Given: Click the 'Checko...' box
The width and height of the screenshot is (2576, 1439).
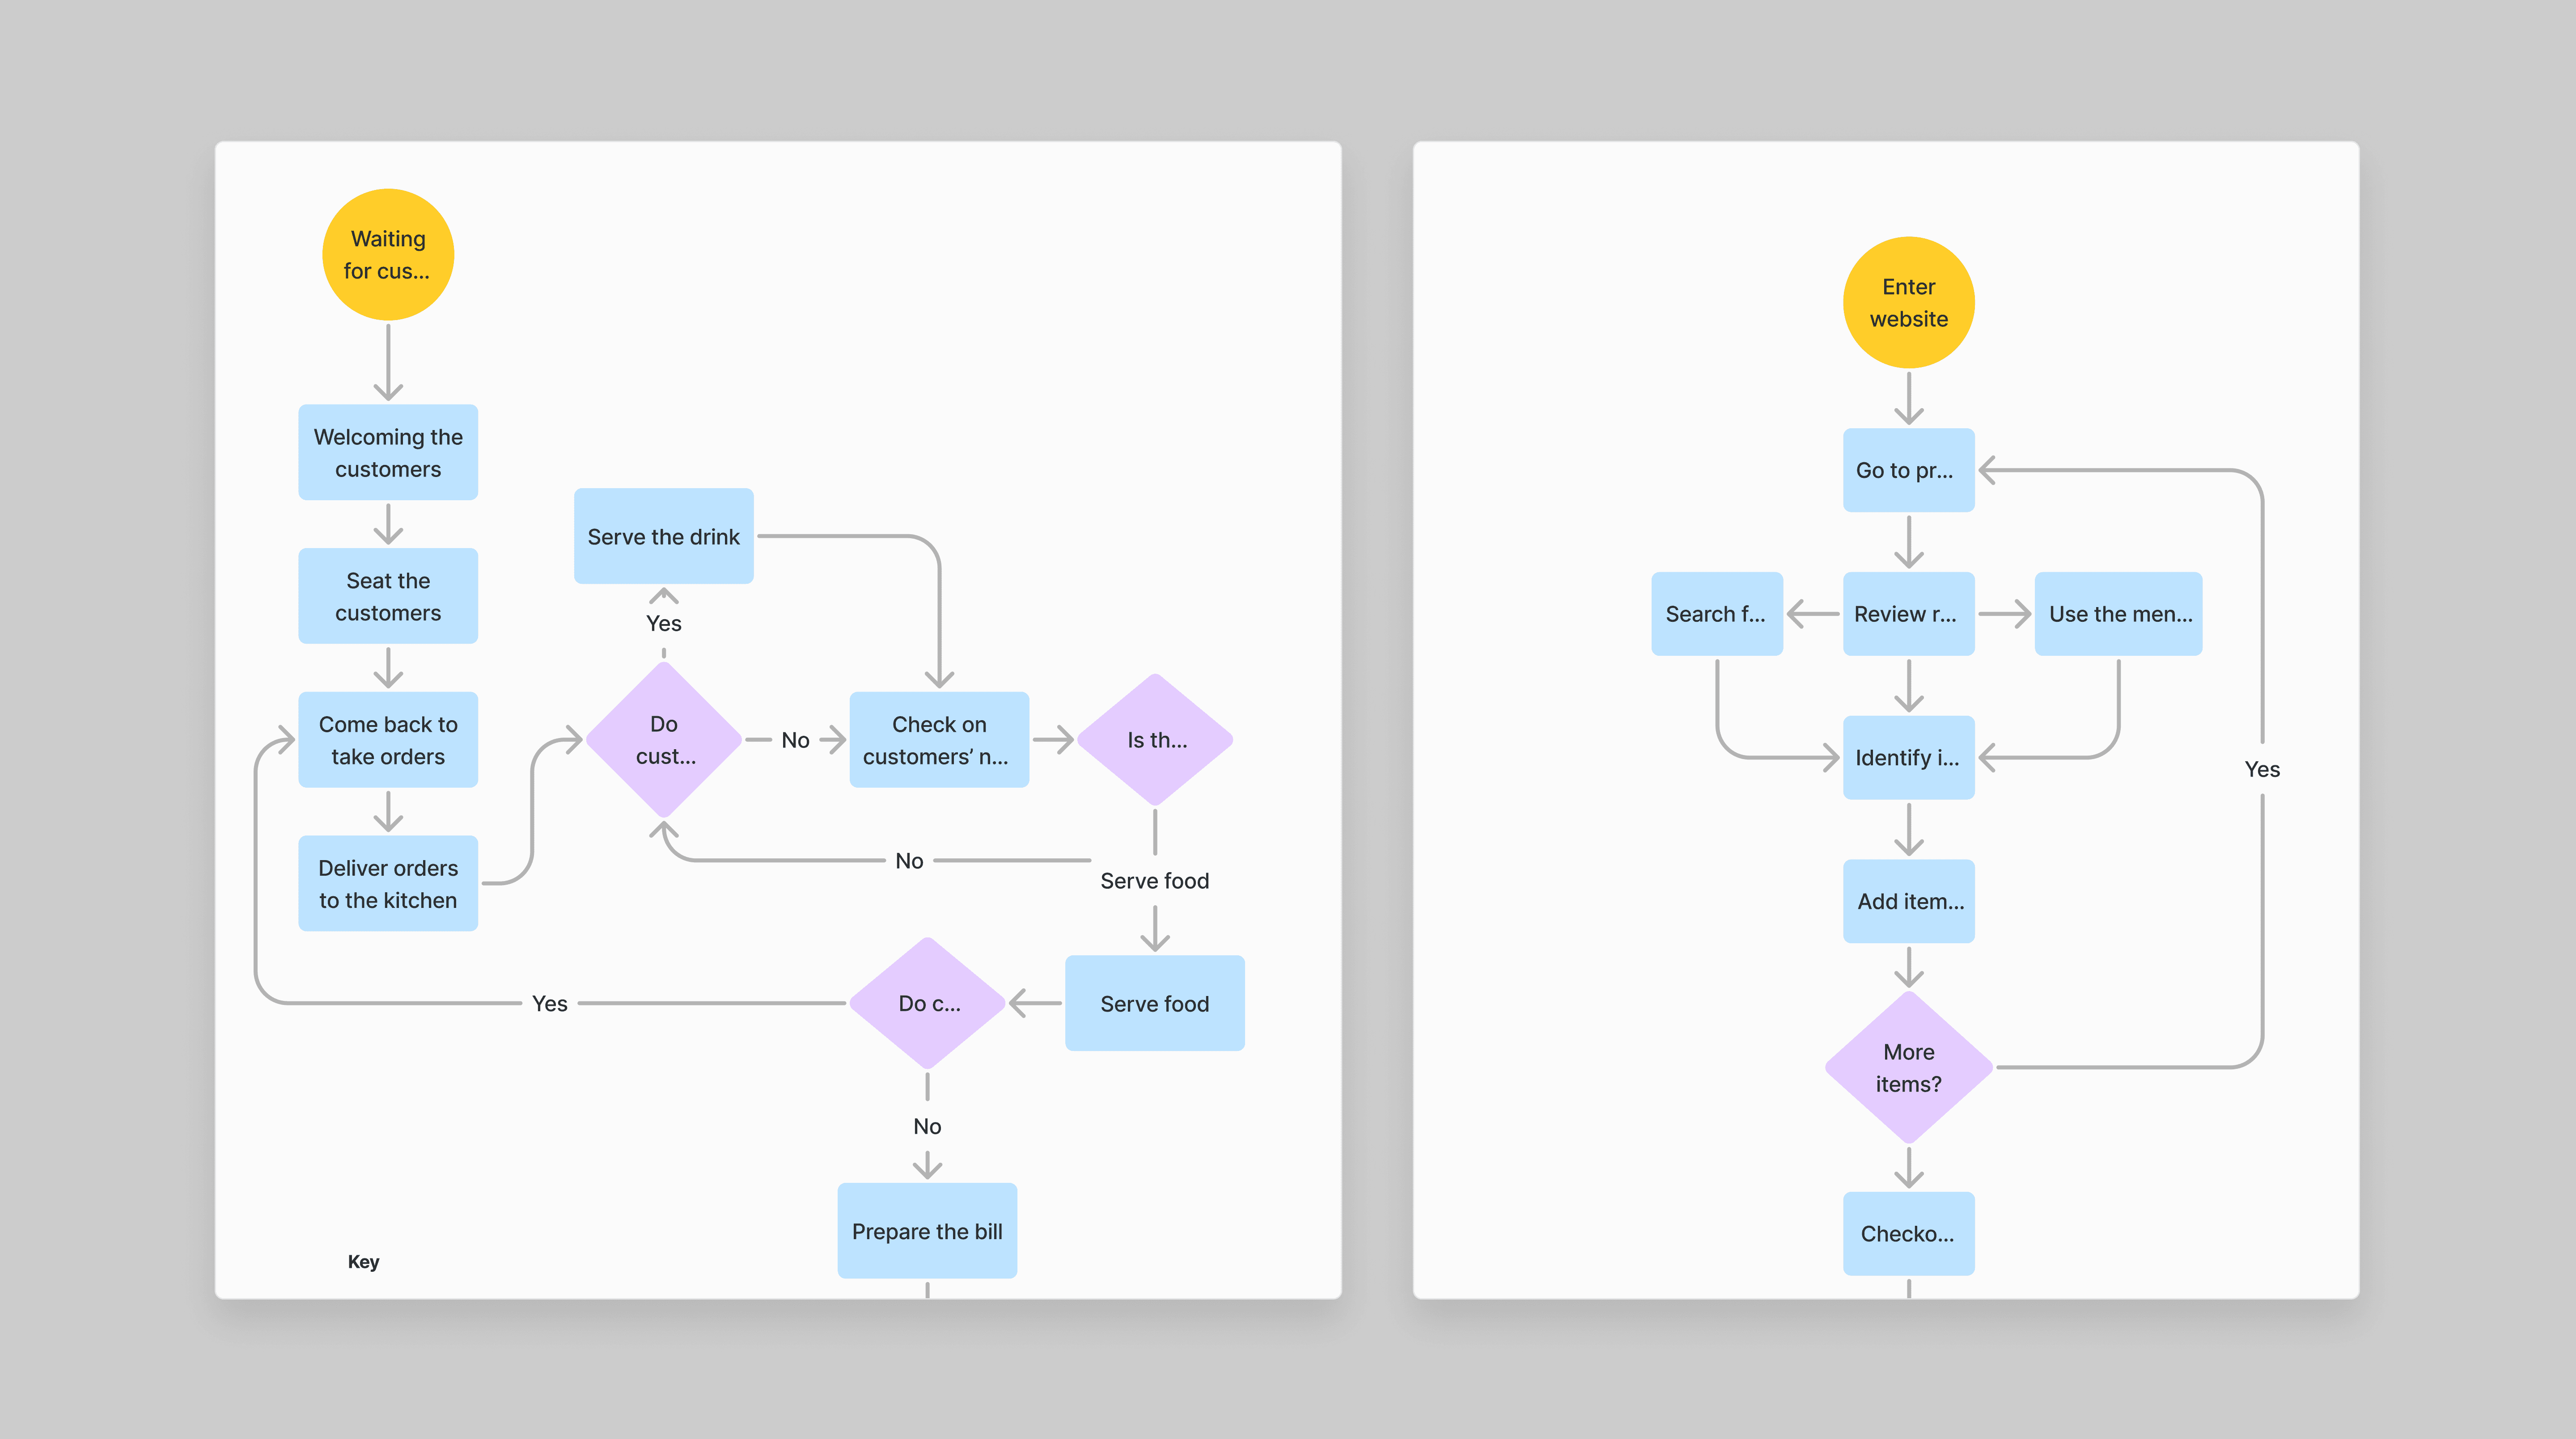Looking at the screenshot, I should (x=1908, y=1233).
